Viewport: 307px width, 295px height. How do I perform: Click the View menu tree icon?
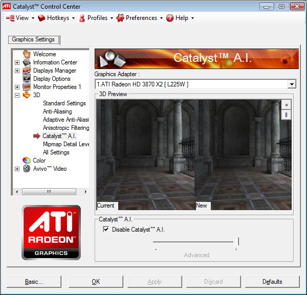[10, 18]
